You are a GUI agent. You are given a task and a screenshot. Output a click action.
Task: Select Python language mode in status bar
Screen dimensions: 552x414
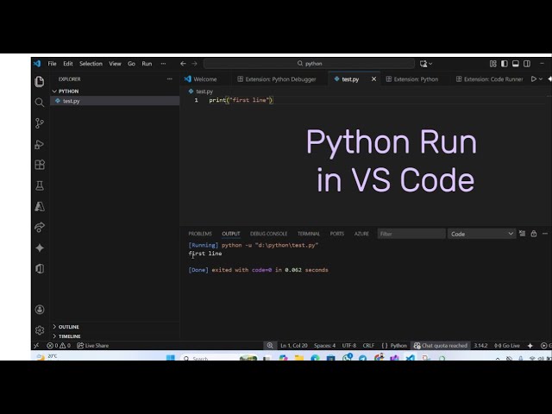(398, 346)
